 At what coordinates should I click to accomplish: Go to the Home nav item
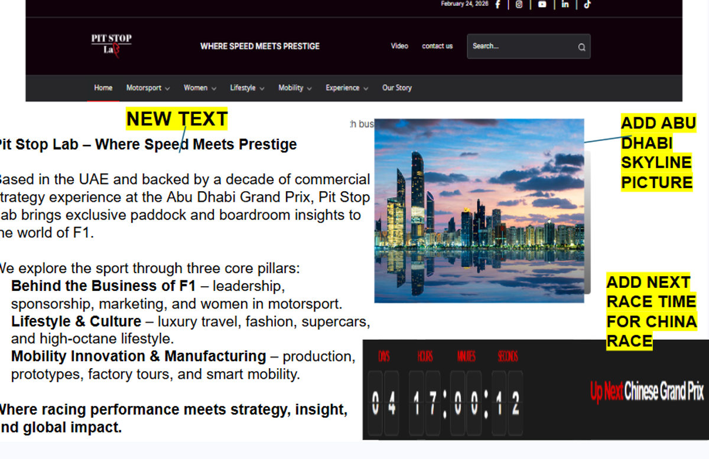pyautogui.click(x=103, y=88)
